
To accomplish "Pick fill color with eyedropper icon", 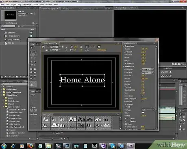I will 146,113.
